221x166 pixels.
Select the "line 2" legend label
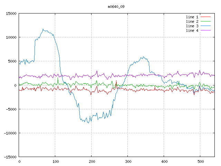pyautogui.click(x=192, y=21)
